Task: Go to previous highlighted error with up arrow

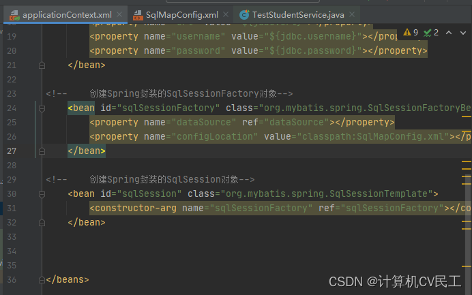Action: click(449, 33)
